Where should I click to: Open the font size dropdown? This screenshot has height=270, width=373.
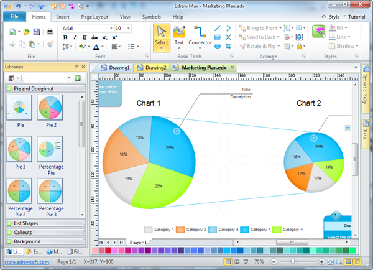(129, 29)
